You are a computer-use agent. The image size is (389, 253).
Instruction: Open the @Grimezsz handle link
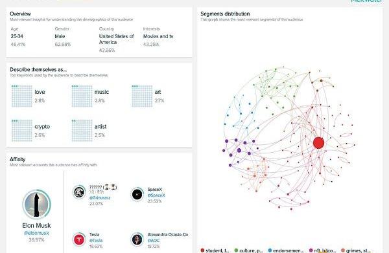click(100, 198)
